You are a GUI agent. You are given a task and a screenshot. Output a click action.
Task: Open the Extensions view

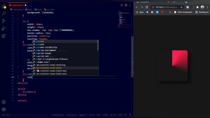(4, 36)
